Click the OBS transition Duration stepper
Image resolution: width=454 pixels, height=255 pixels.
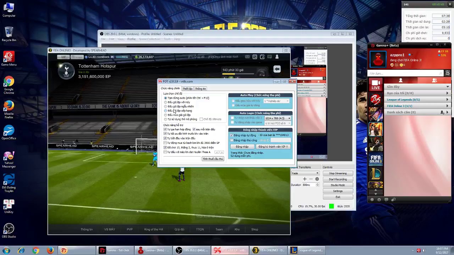pyautogui.click(x=317, y=185)
